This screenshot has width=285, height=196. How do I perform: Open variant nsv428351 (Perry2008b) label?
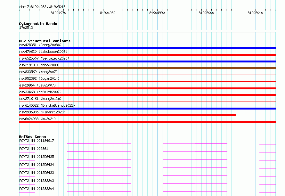(40, 45)
